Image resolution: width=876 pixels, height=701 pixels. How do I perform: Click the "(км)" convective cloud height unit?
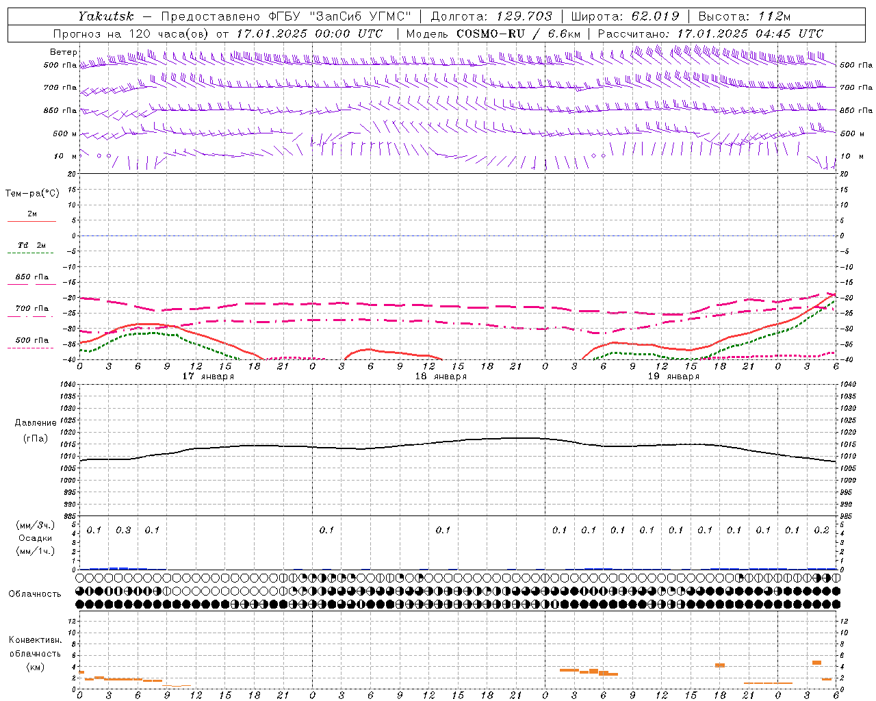(36, 667)
